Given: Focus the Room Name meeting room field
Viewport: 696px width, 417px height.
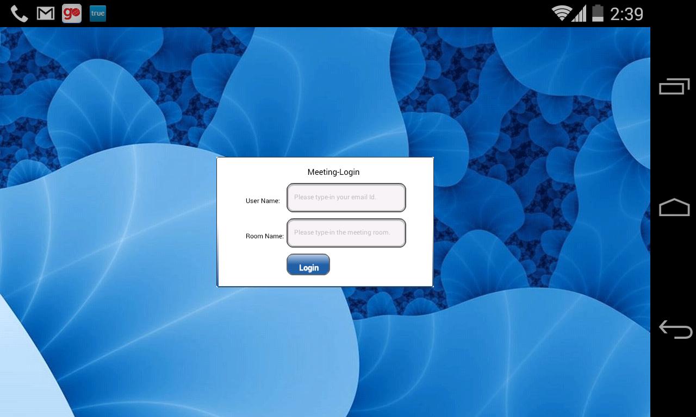Looking at the screenshot, I should click(346, 233).
